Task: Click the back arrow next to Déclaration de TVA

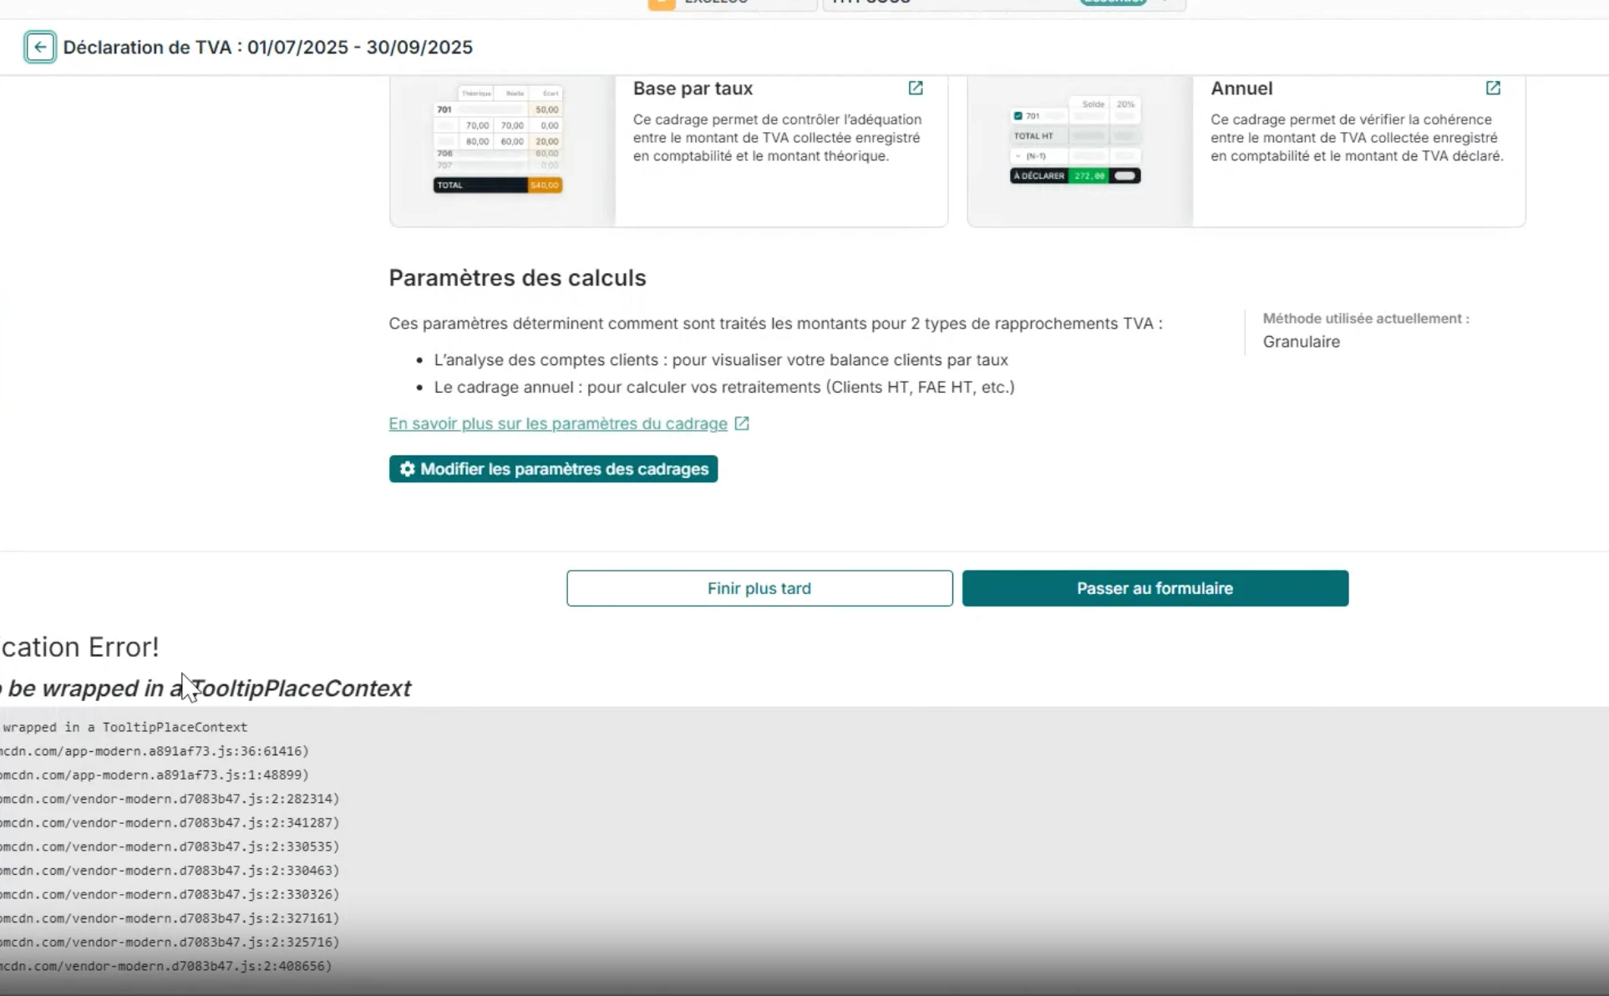Action: click(40, 48)
